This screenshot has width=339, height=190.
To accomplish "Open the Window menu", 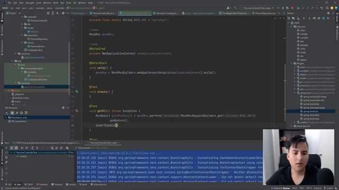I will pos(82,3).
